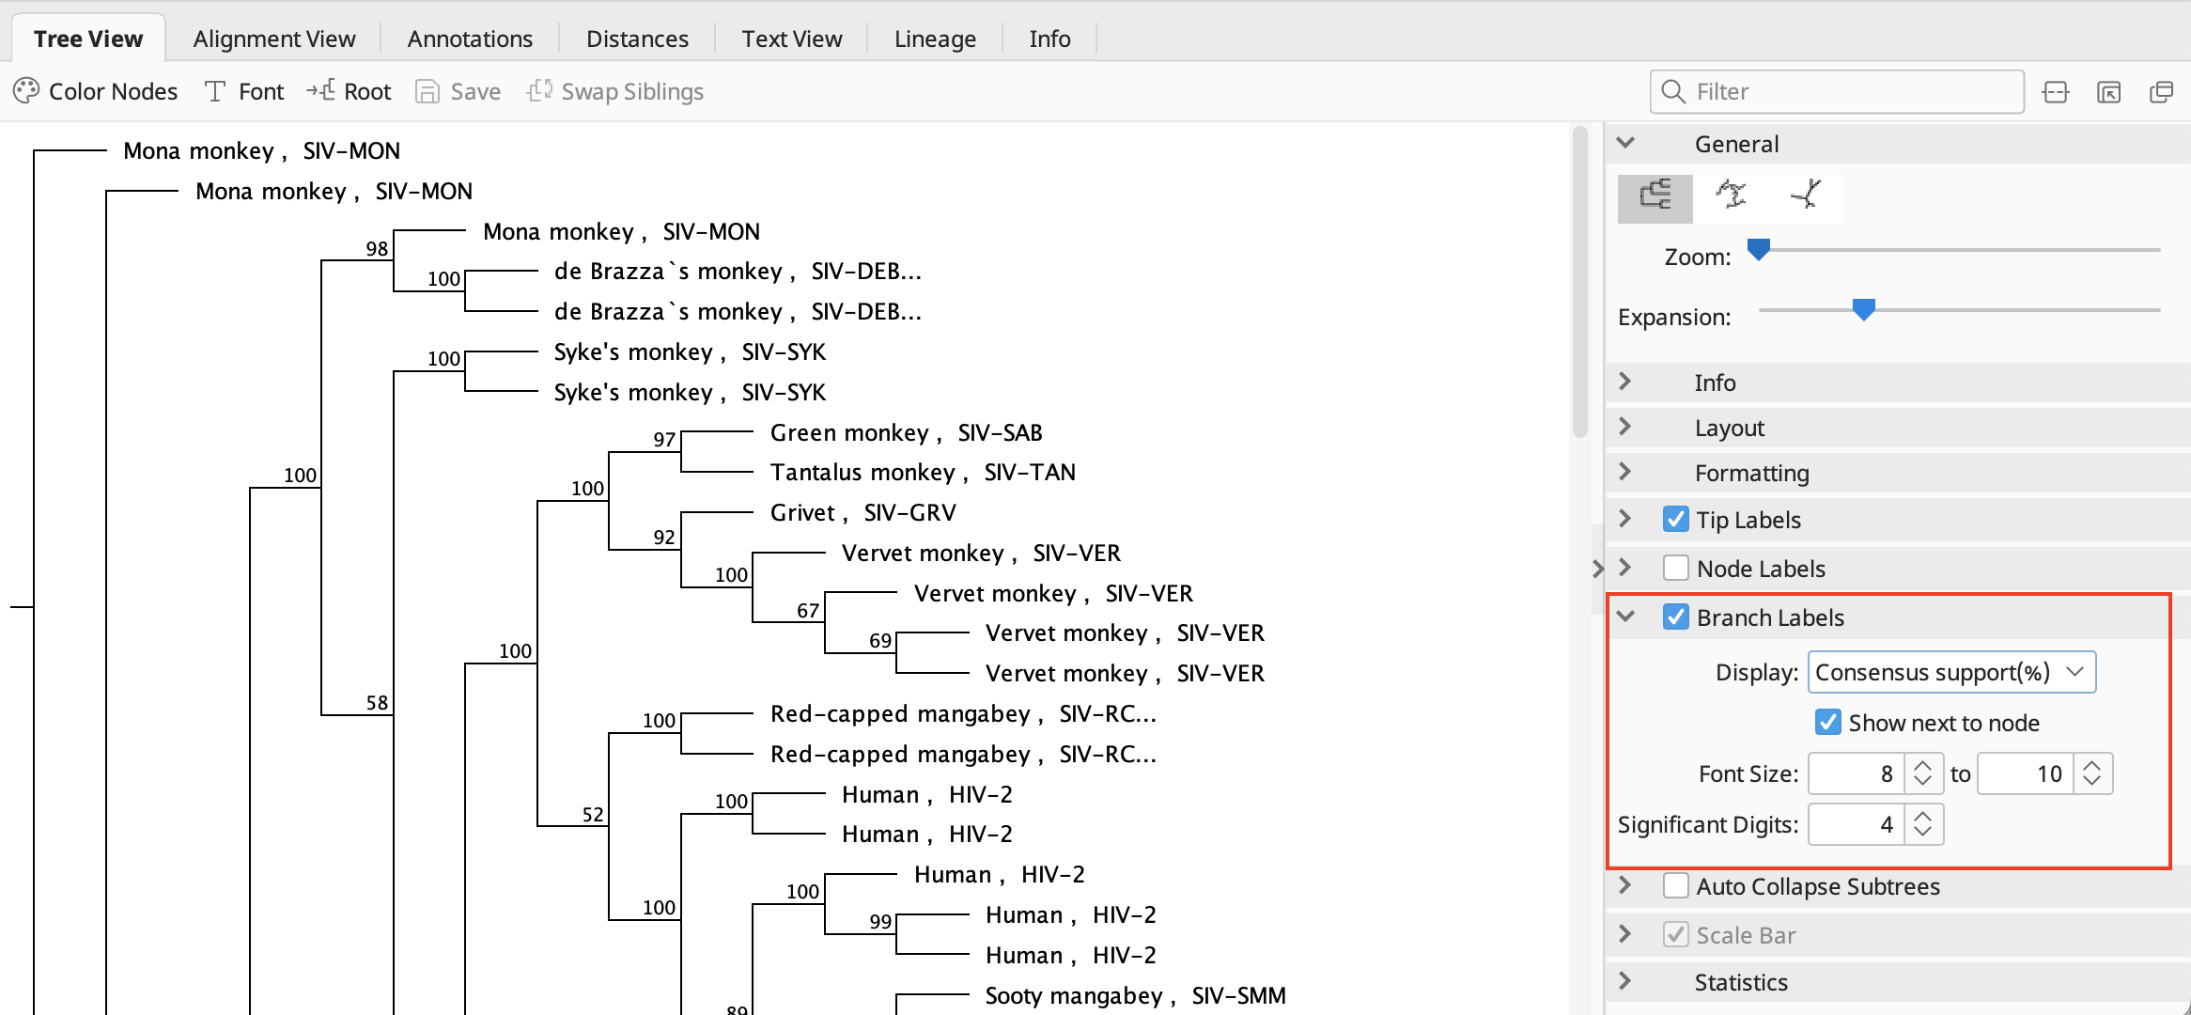Image resolution: width=2191 pixels, height=1015 pixels.
Task: Switch to the Alignment View tab
Action: pyautogui.click(x=274, y=39)
